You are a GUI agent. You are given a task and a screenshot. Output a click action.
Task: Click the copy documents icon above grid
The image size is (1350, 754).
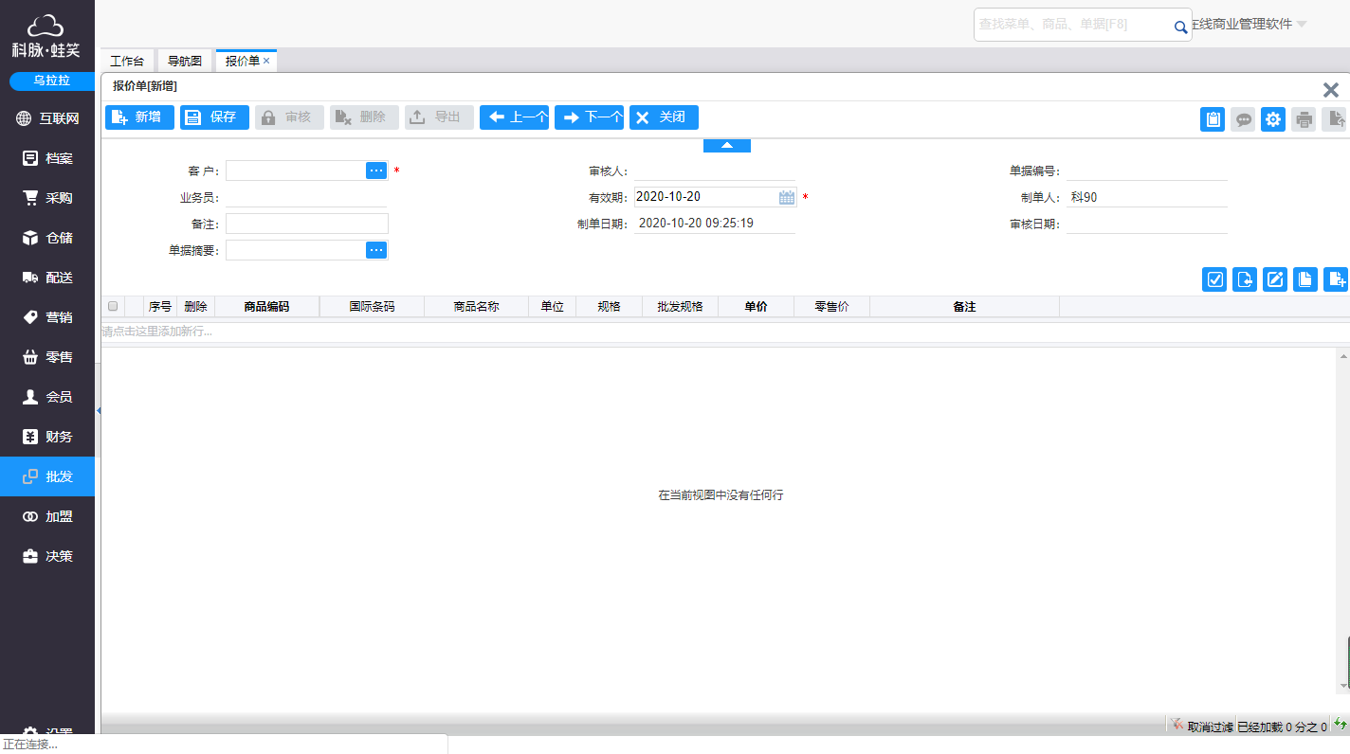click(x=1305, y=279)
